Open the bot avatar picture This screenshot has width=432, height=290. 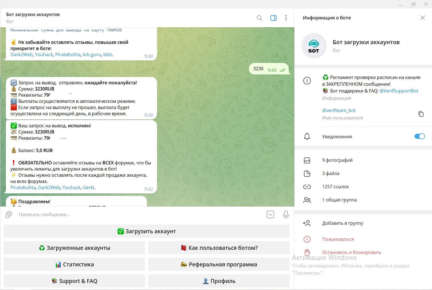pyautogui.click(x=314, y=46)
